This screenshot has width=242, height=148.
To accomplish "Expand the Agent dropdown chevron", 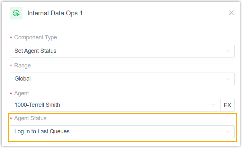I will 213,105.
